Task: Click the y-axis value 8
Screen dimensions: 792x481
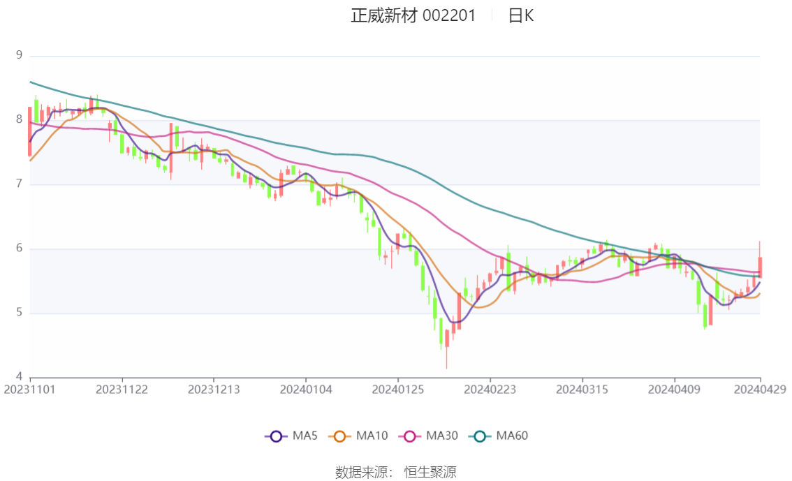Action: point(19,119)
